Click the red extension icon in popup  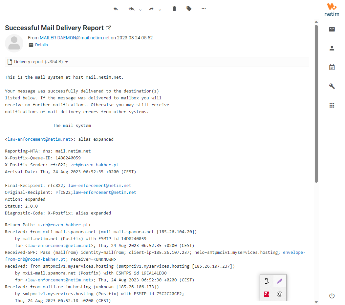click(267, 294)
